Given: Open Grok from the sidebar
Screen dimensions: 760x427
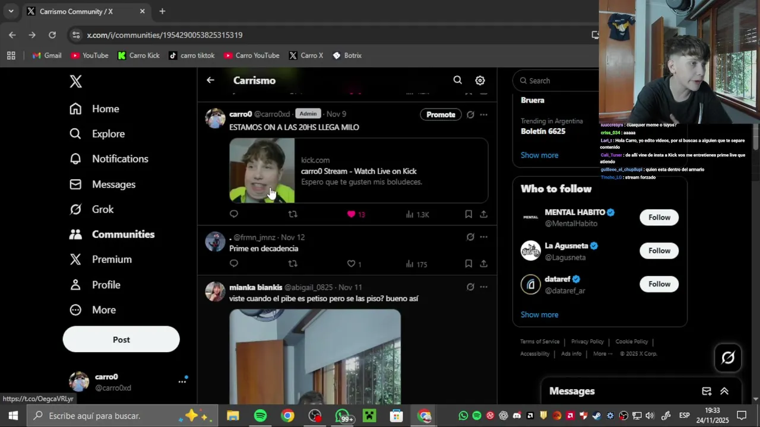Looking at the screenshot, I should [x=91, y=209].
